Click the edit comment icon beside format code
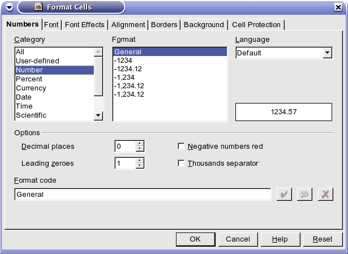 pyautogui.click(x=304, y=194)
